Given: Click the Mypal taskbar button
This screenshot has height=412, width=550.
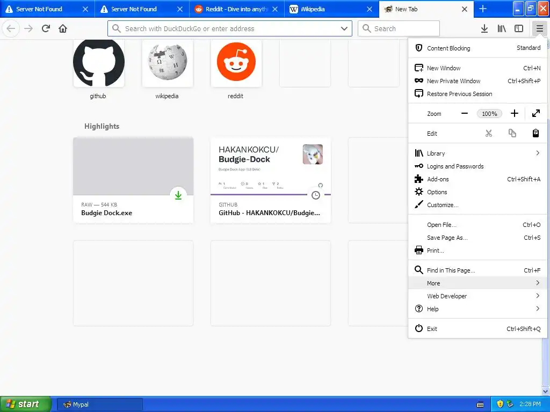Looking at the screenshot, I should tap(99, 404).
